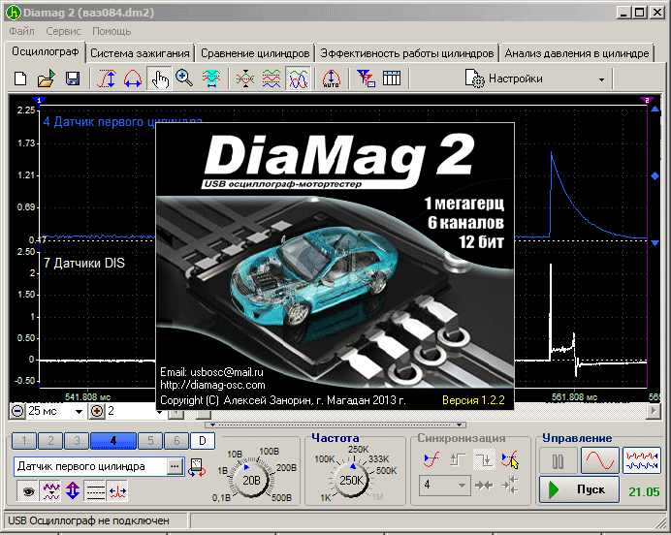Choose the magnifier zoom tool
671x535 pixels.
tap(184, 79)
